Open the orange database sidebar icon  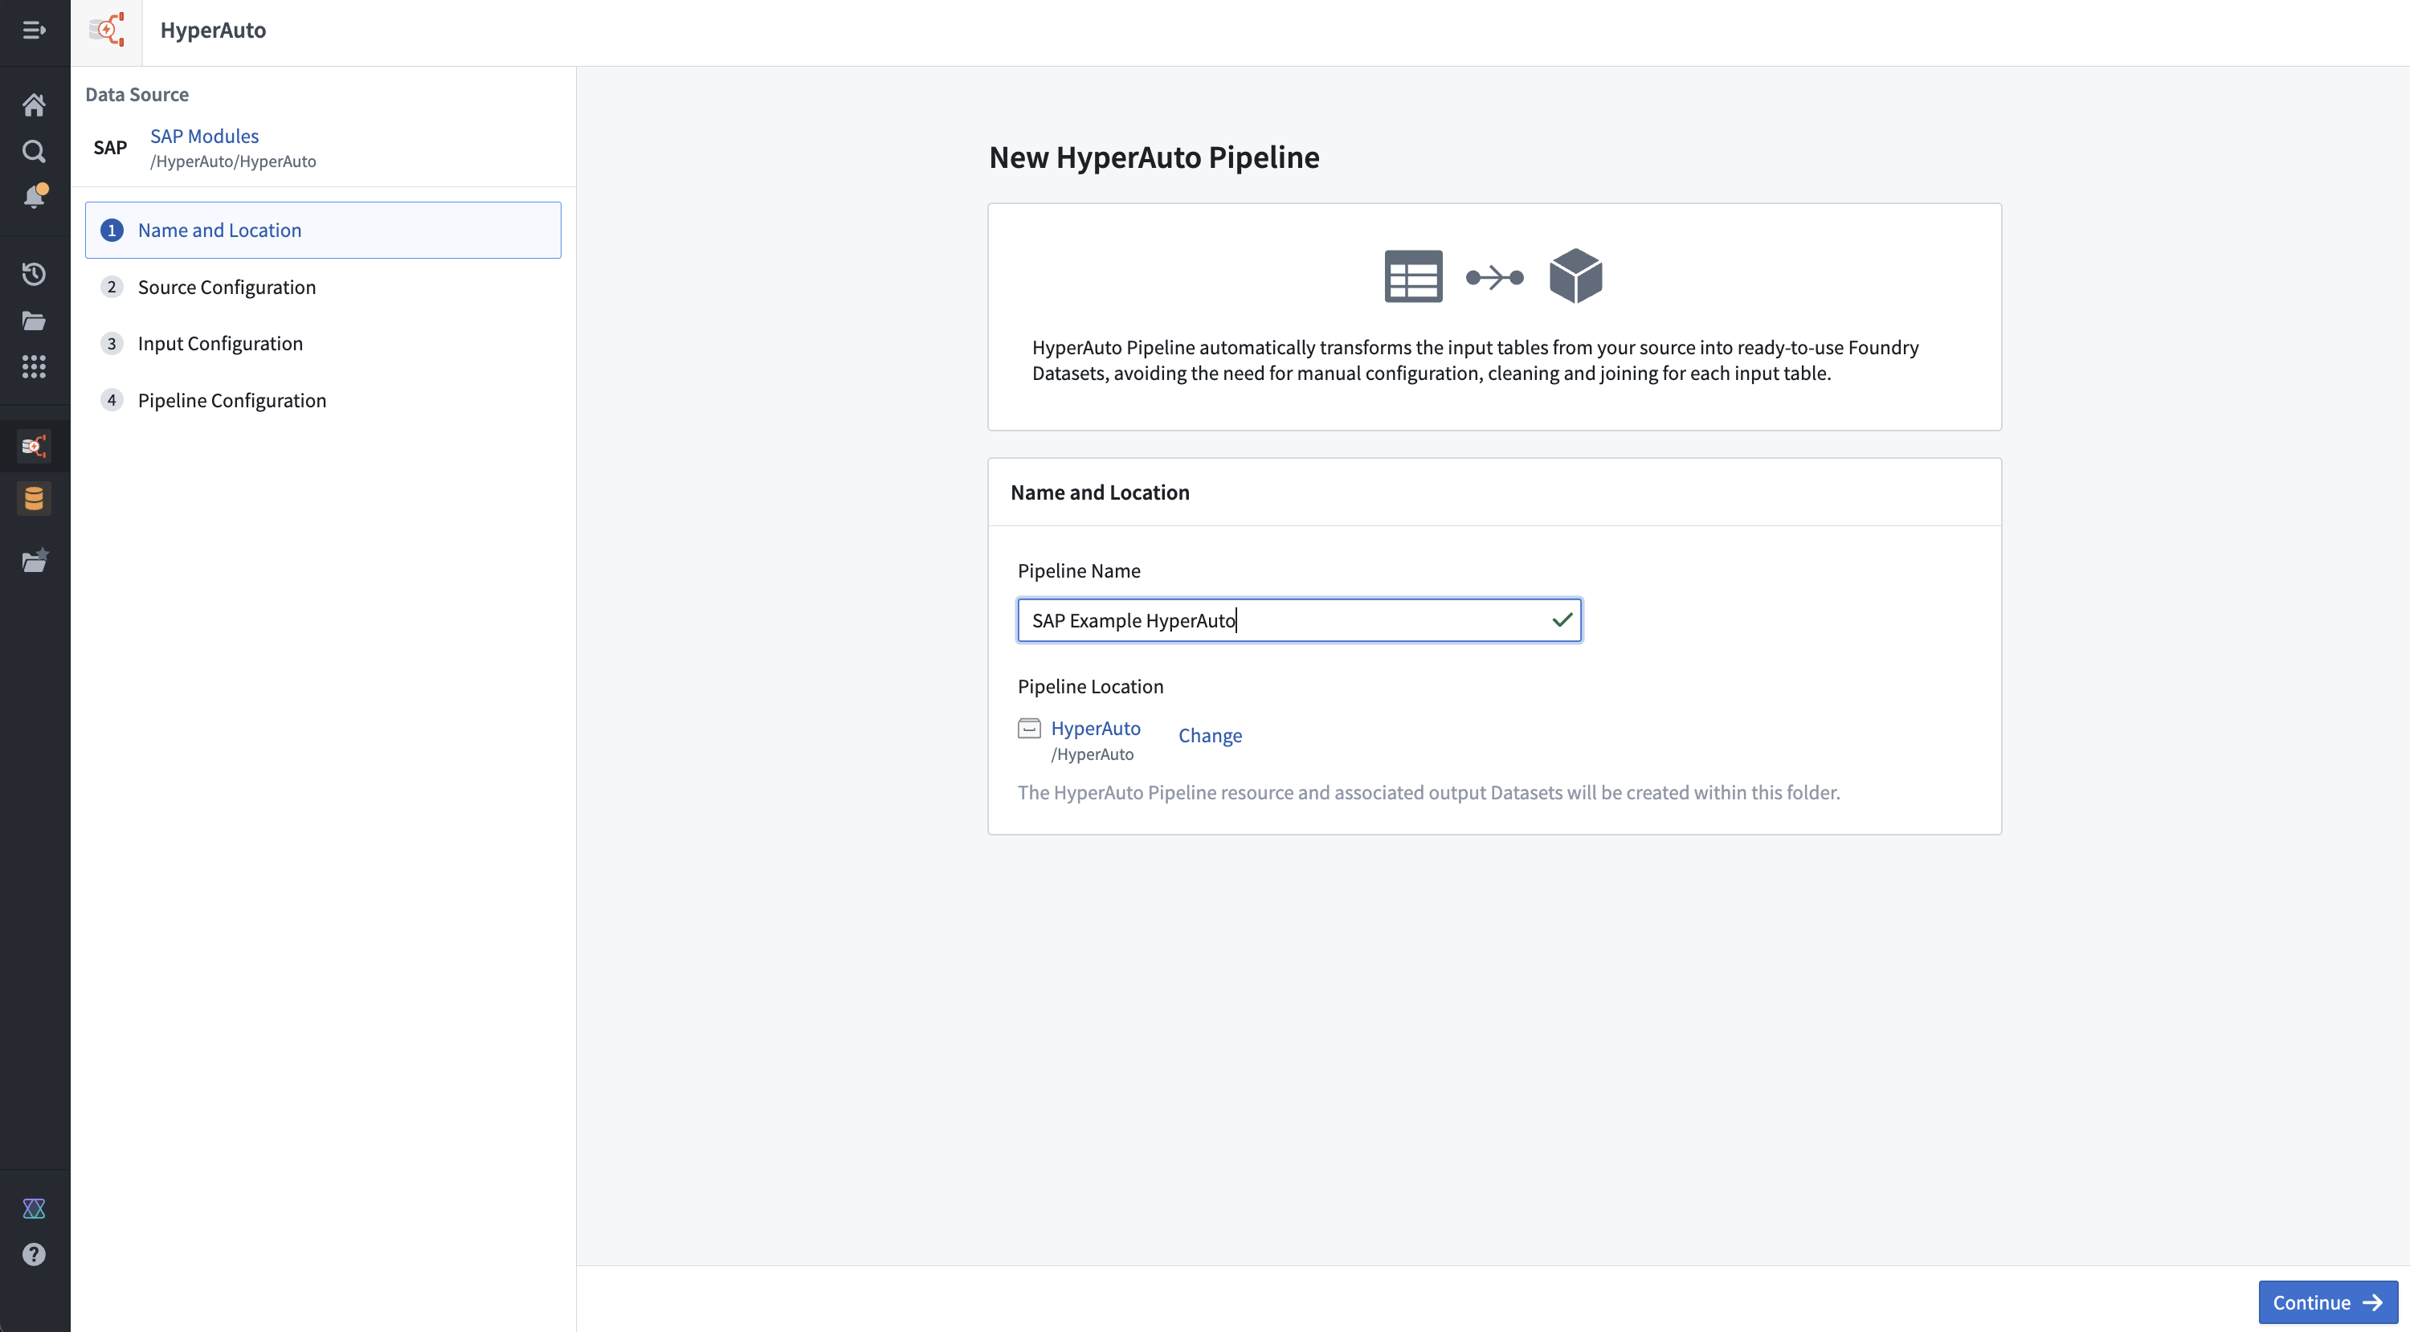[35, 499]
